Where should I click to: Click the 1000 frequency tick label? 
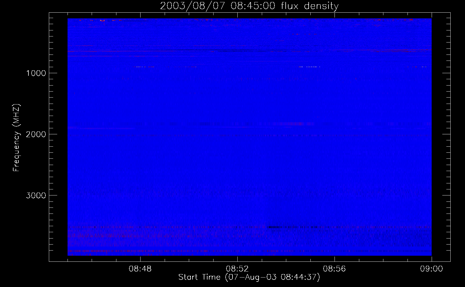(36, 73)
